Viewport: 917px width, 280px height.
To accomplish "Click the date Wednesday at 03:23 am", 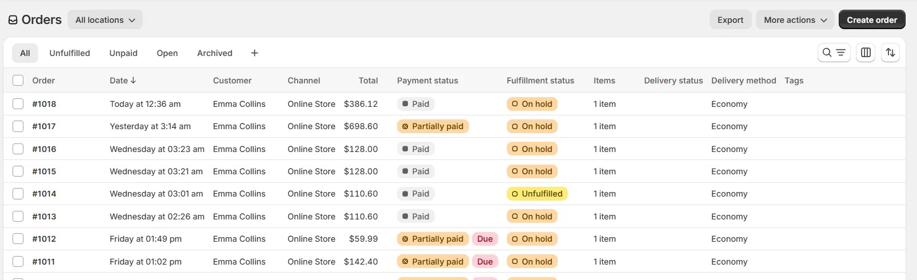I will [x=157, y=149].
